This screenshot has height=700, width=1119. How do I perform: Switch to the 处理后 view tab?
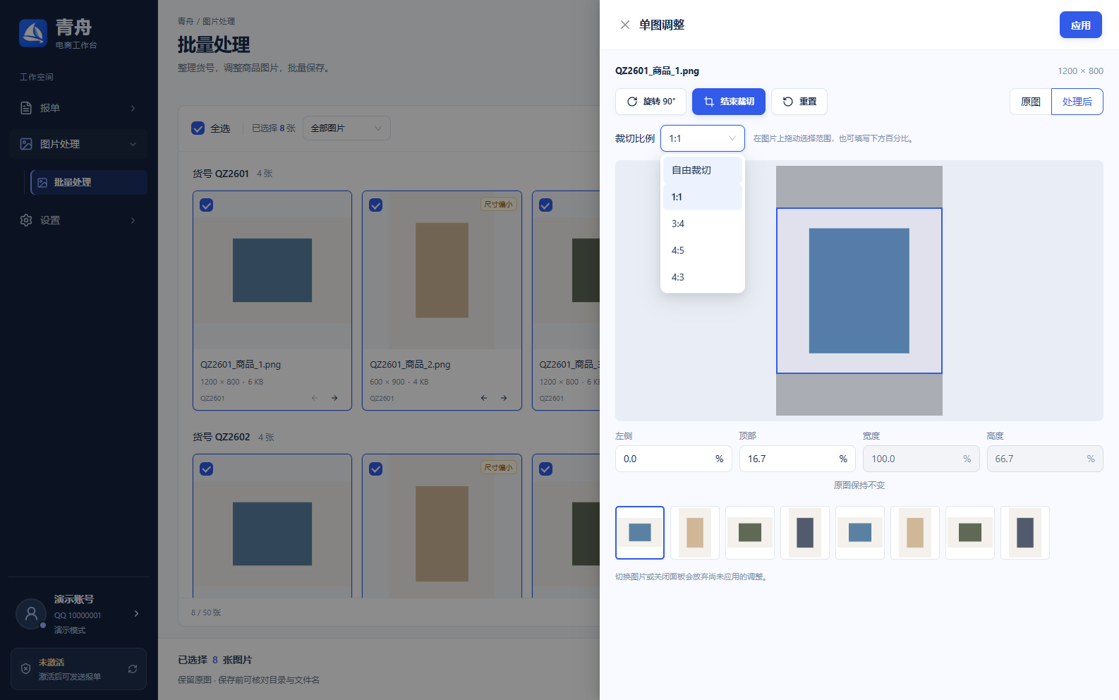tap(1077, 102)
